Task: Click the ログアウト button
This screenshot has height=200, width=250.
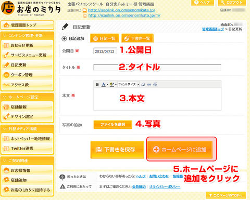Action: 232,3
